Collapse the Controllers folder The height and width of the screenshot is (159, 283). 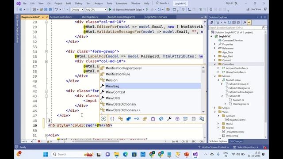pos(214,64)
